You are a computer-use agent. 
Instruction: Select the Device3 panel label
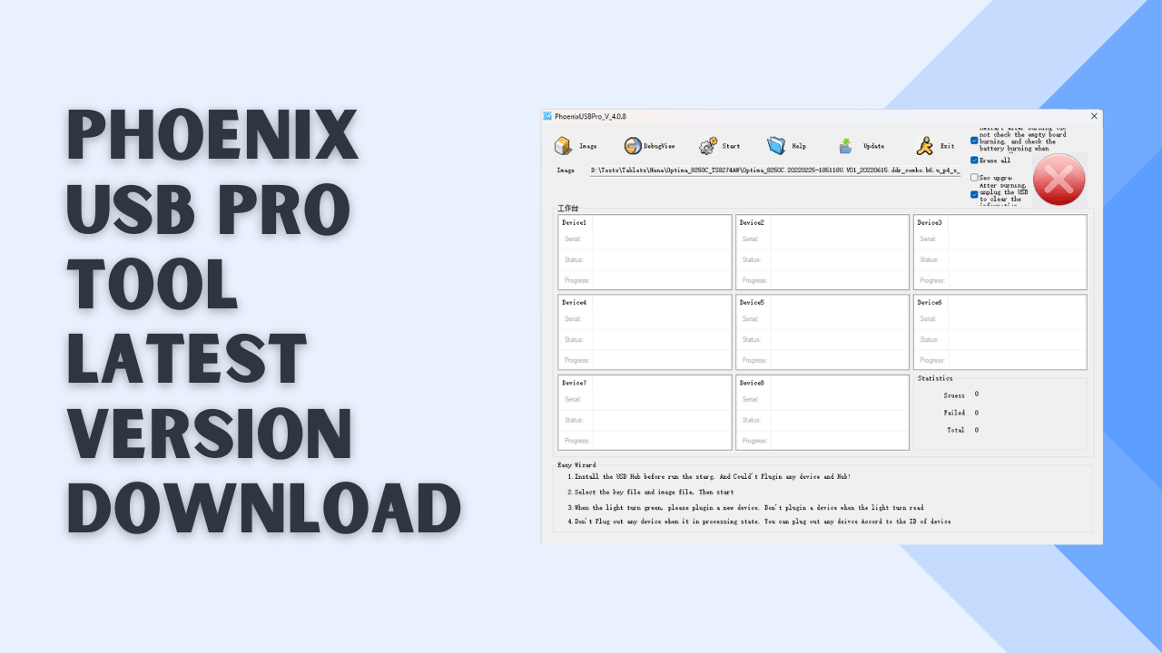pos(930,222)
